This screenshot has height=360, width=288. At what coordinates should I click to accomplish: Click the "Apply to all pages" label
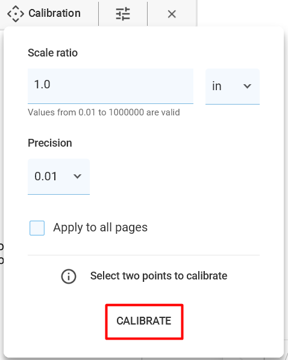pos(101,228)
